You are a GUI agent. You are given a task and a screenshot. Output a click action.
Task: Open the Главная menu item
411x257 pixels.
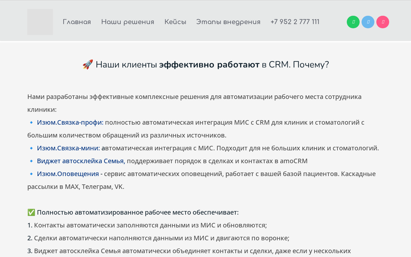pyautogui.click(x=77, y=22)
